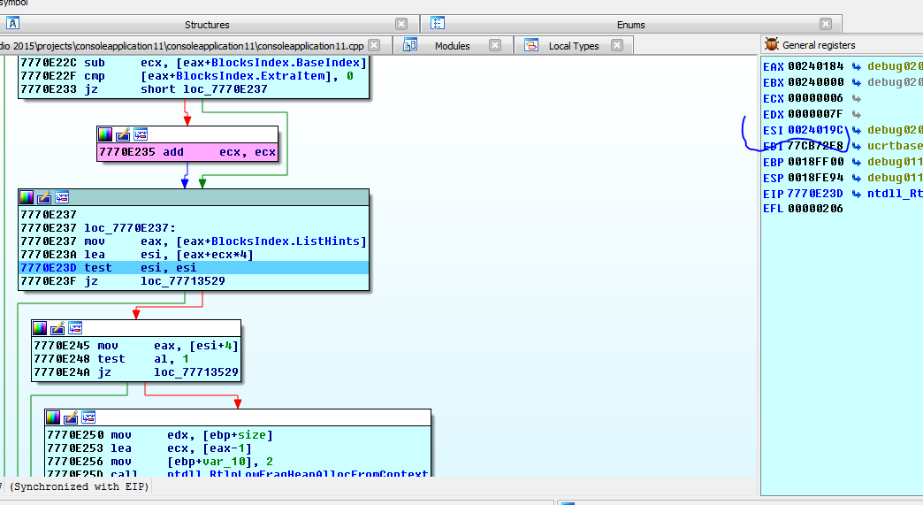
Task: Click the pencil icon on loc_7770E237 block
Action: pyautogui.click(x=45, y=197)
